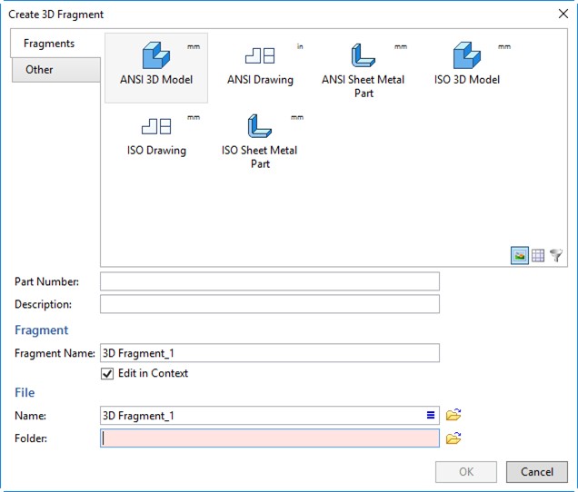Switch template list to table view
Viewport: 578px width, 492px height.
point(538,257)
